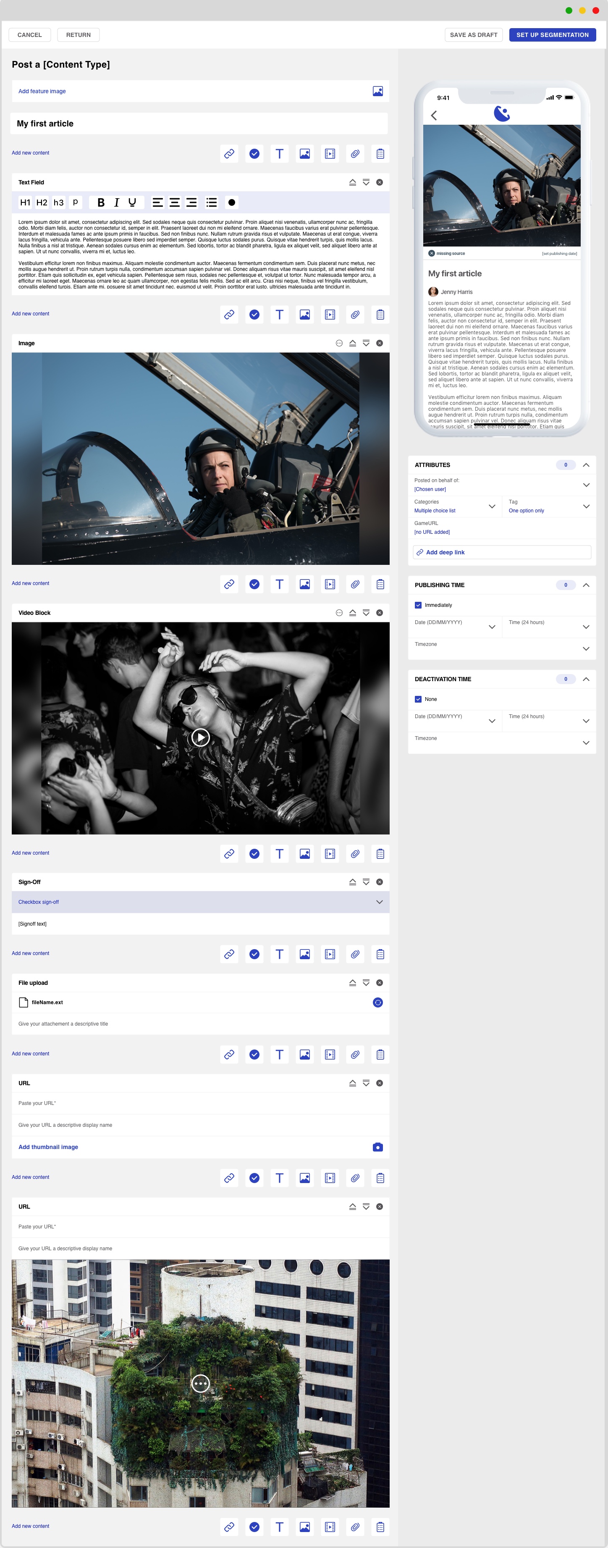608x1548 pixels.
Task: Toggle bold formatting in the Text Field
Action: coord(101,202)
